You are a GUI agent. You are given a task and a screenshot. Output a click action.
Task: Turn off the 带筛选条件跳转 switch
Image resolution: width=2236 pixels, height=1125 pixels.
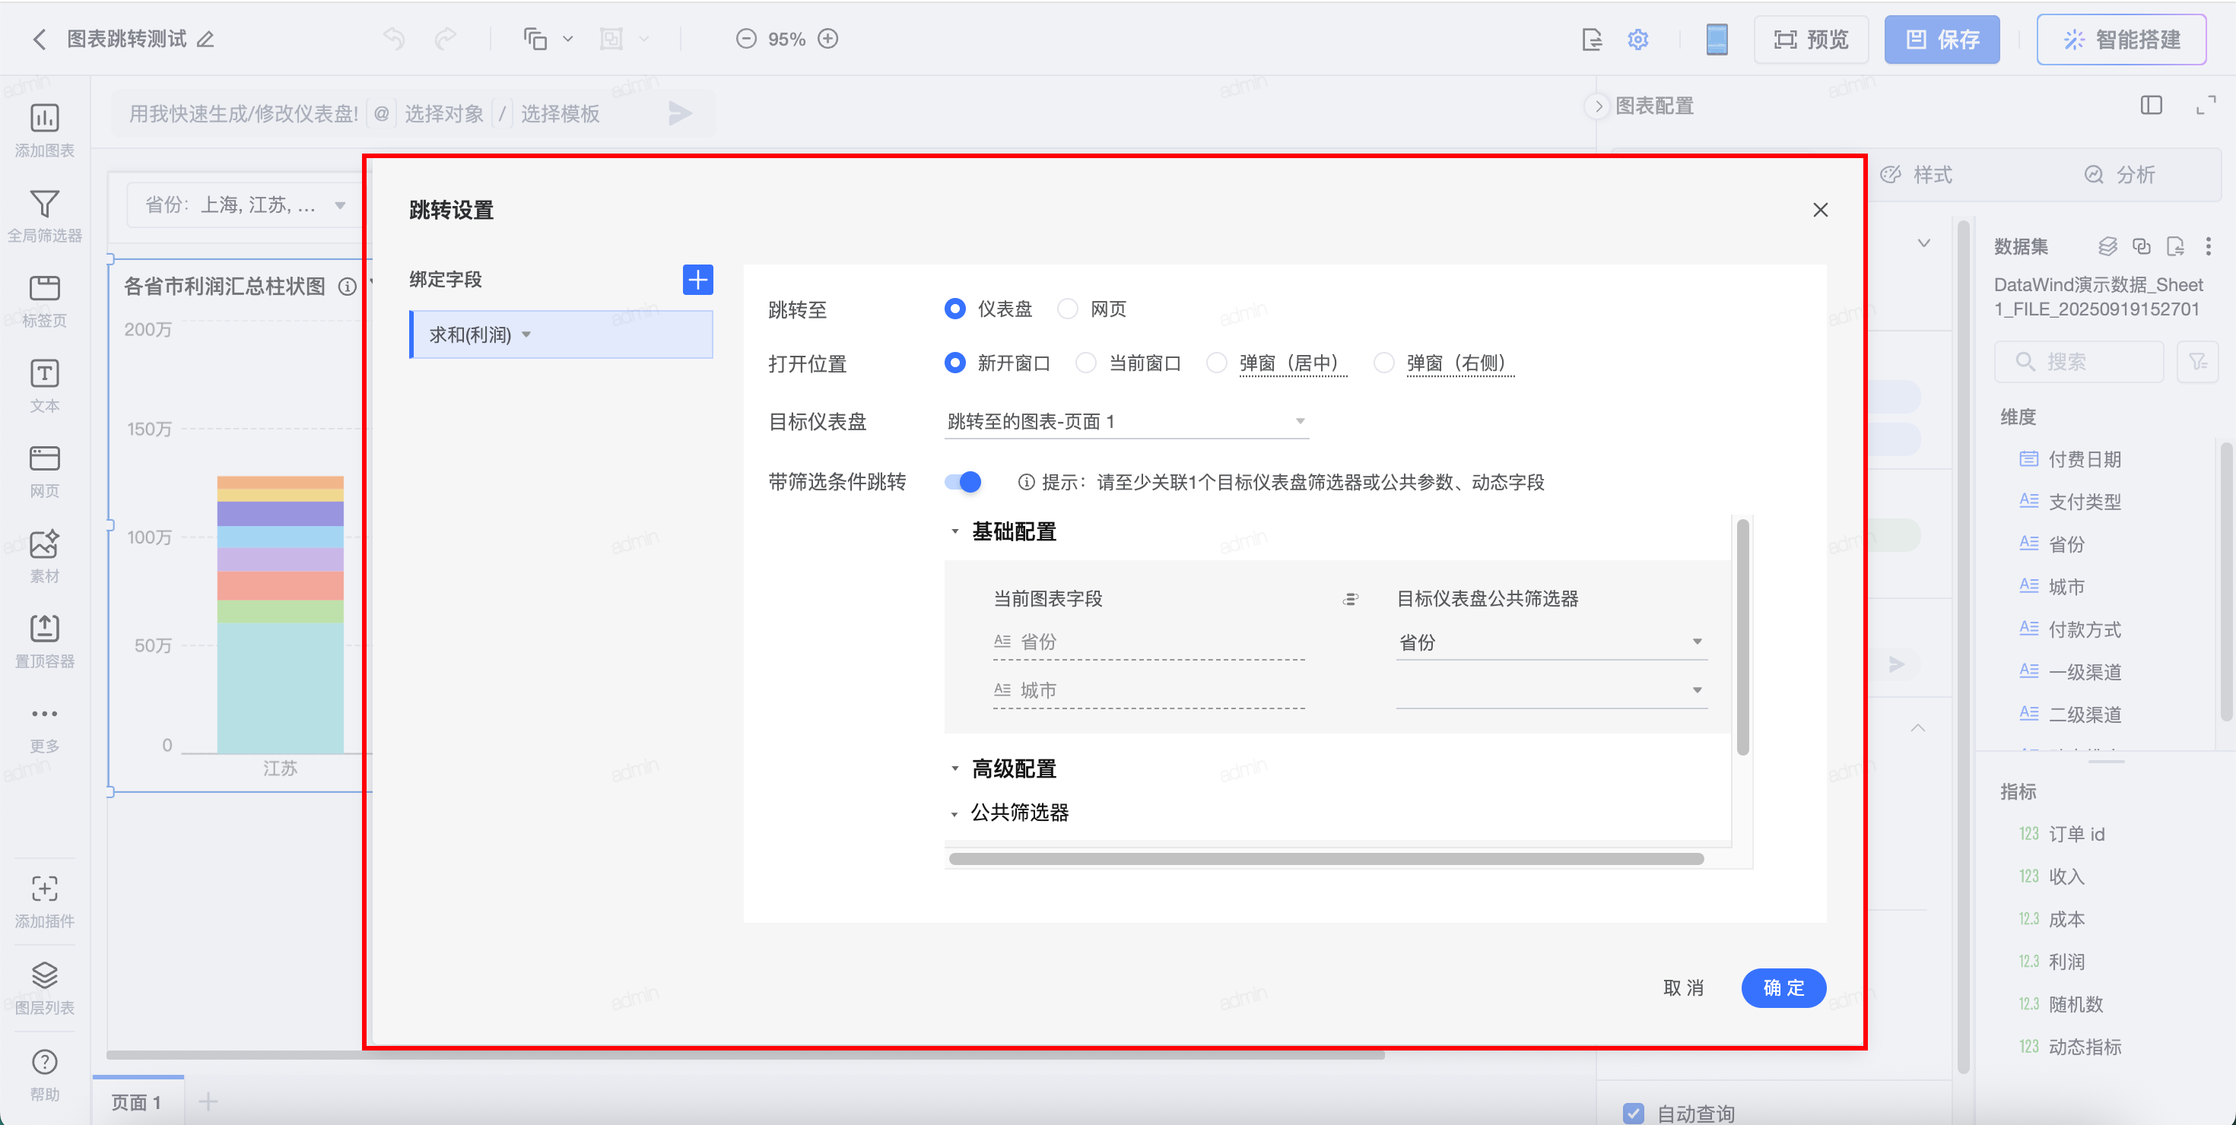(963, 481)
